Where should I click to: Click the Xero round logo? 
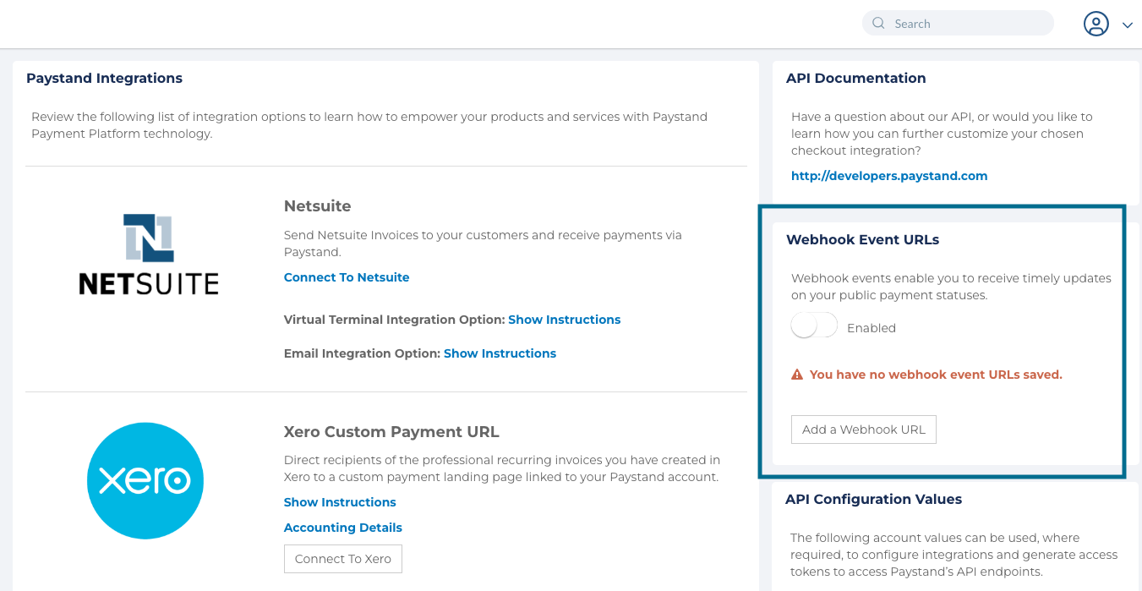[x=145, y=480]
